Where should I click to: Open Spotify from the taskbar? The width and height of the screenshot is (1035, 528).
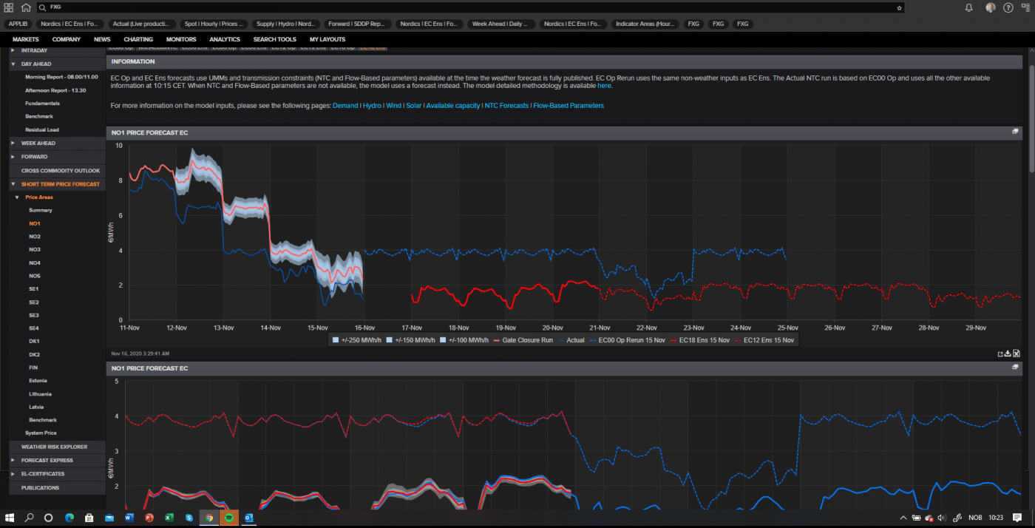(229, 518)
